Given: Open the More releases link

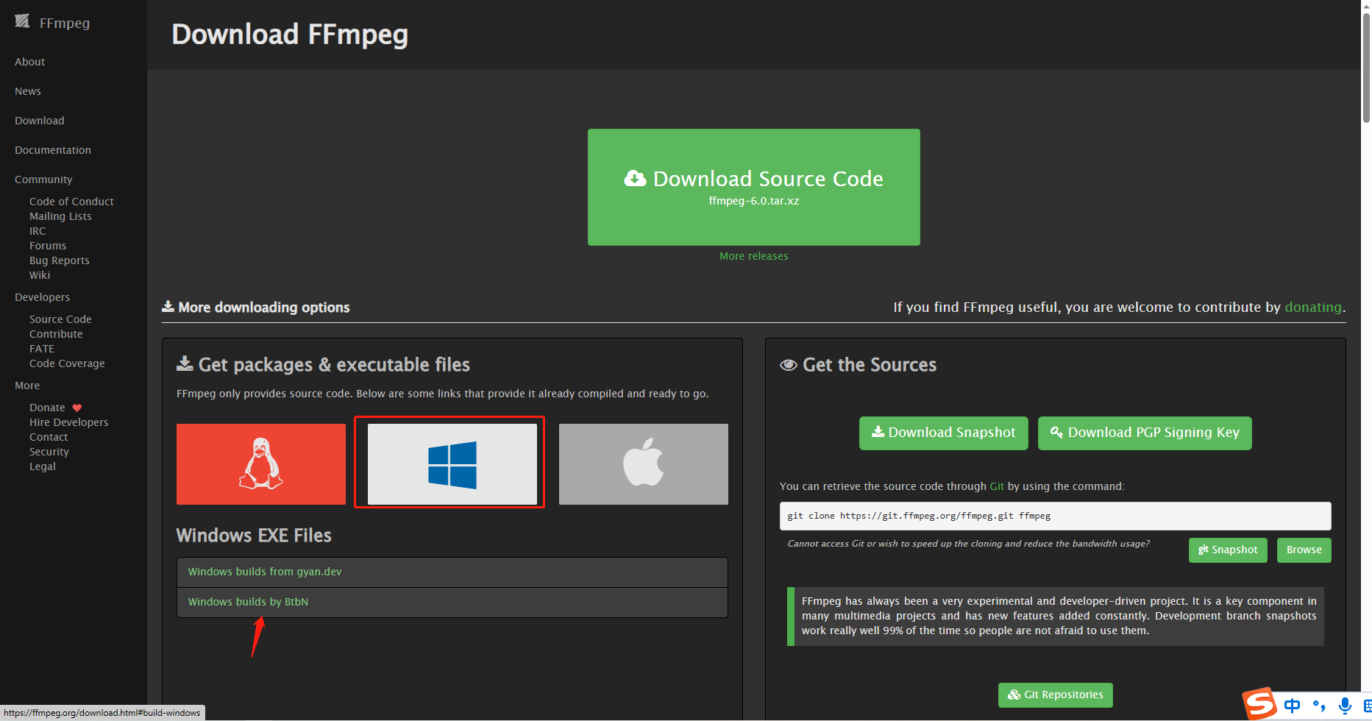Looking at the screenshot, I should [x=753, y=256].
